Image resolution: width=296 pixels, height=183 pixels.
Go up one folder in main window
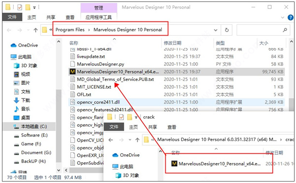point(36,30)
